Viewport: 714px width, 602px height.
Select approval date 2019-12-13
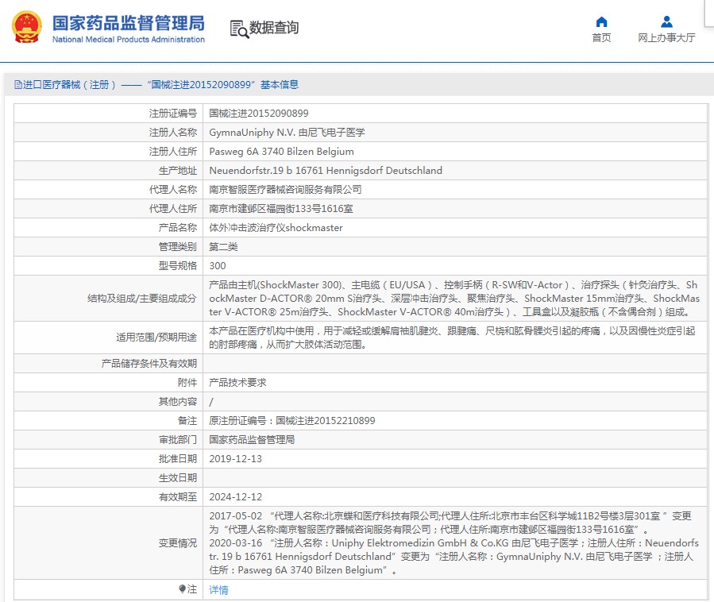pyautogui.click(x=235, y=459)
